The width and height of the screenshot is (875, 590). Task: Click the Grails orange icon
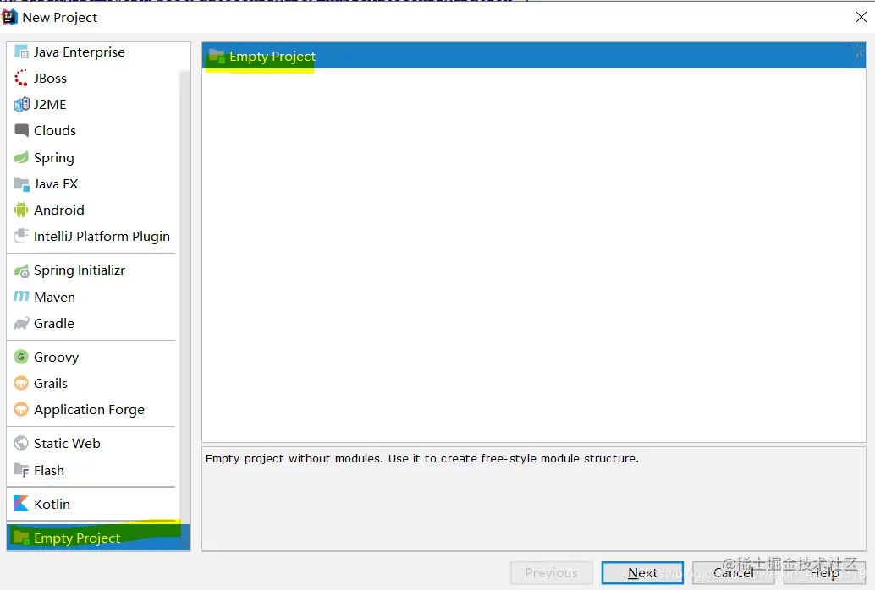[x=21, y=383]
